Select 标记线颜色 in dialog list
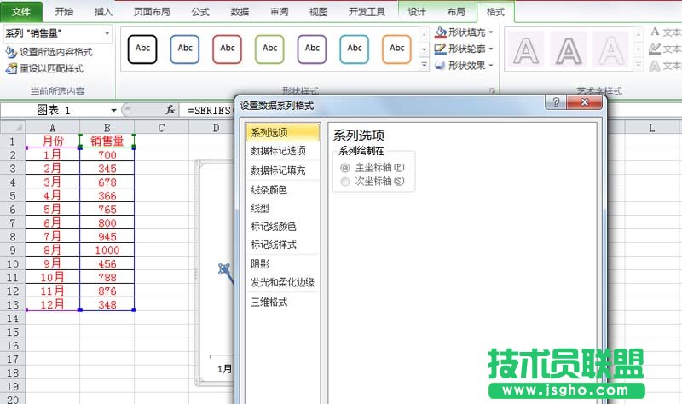682x404 pixels. (283, 227)
